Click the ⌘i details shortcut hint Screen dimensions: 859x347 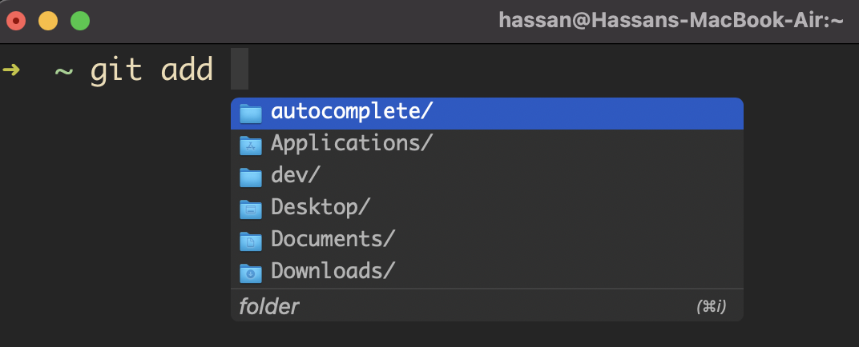[x=711, y=307]
